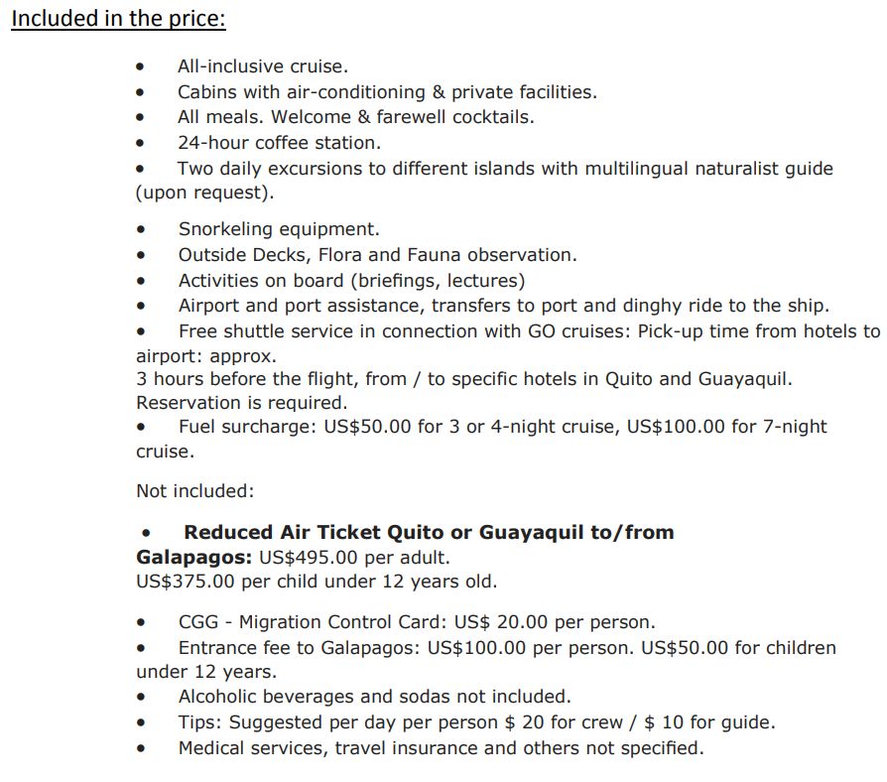Click the alcoholic beverages and sodas line
Viewport: 887px width, 782px height.
pyautogui.click(x=374, y=697)
